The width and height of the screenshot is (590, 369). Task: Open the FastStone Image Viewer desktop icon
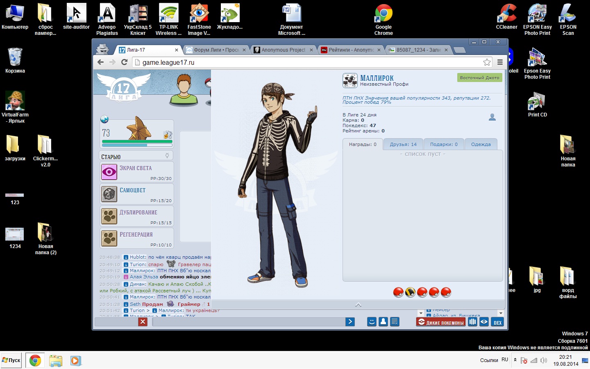tap(199, 19)
